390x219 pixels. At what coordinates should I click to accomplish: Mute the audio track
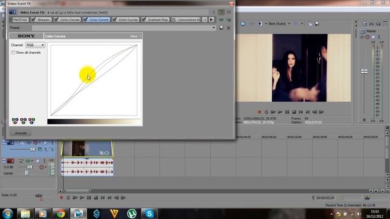pyautogui.click(x=38, y=161)
